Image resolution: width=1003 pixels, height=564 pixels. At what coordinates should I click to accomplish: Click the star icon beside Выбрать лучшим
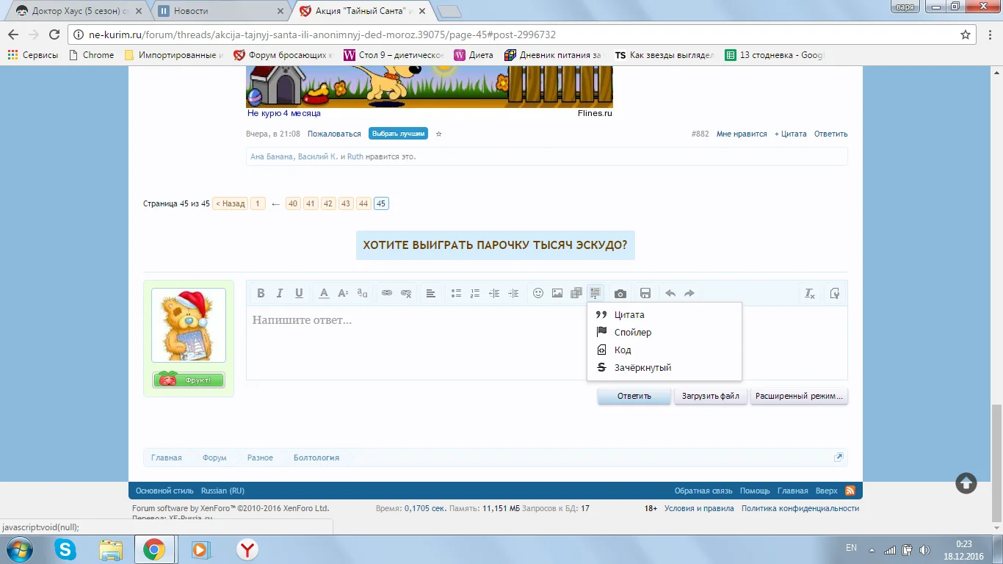tap(439, 134)
